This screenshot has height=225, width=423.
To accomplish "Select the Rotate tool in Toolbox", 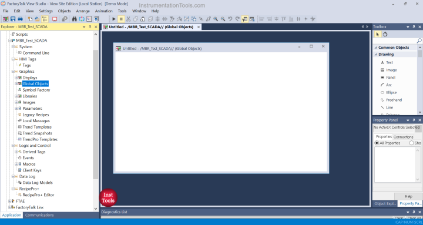I will 385,34.
